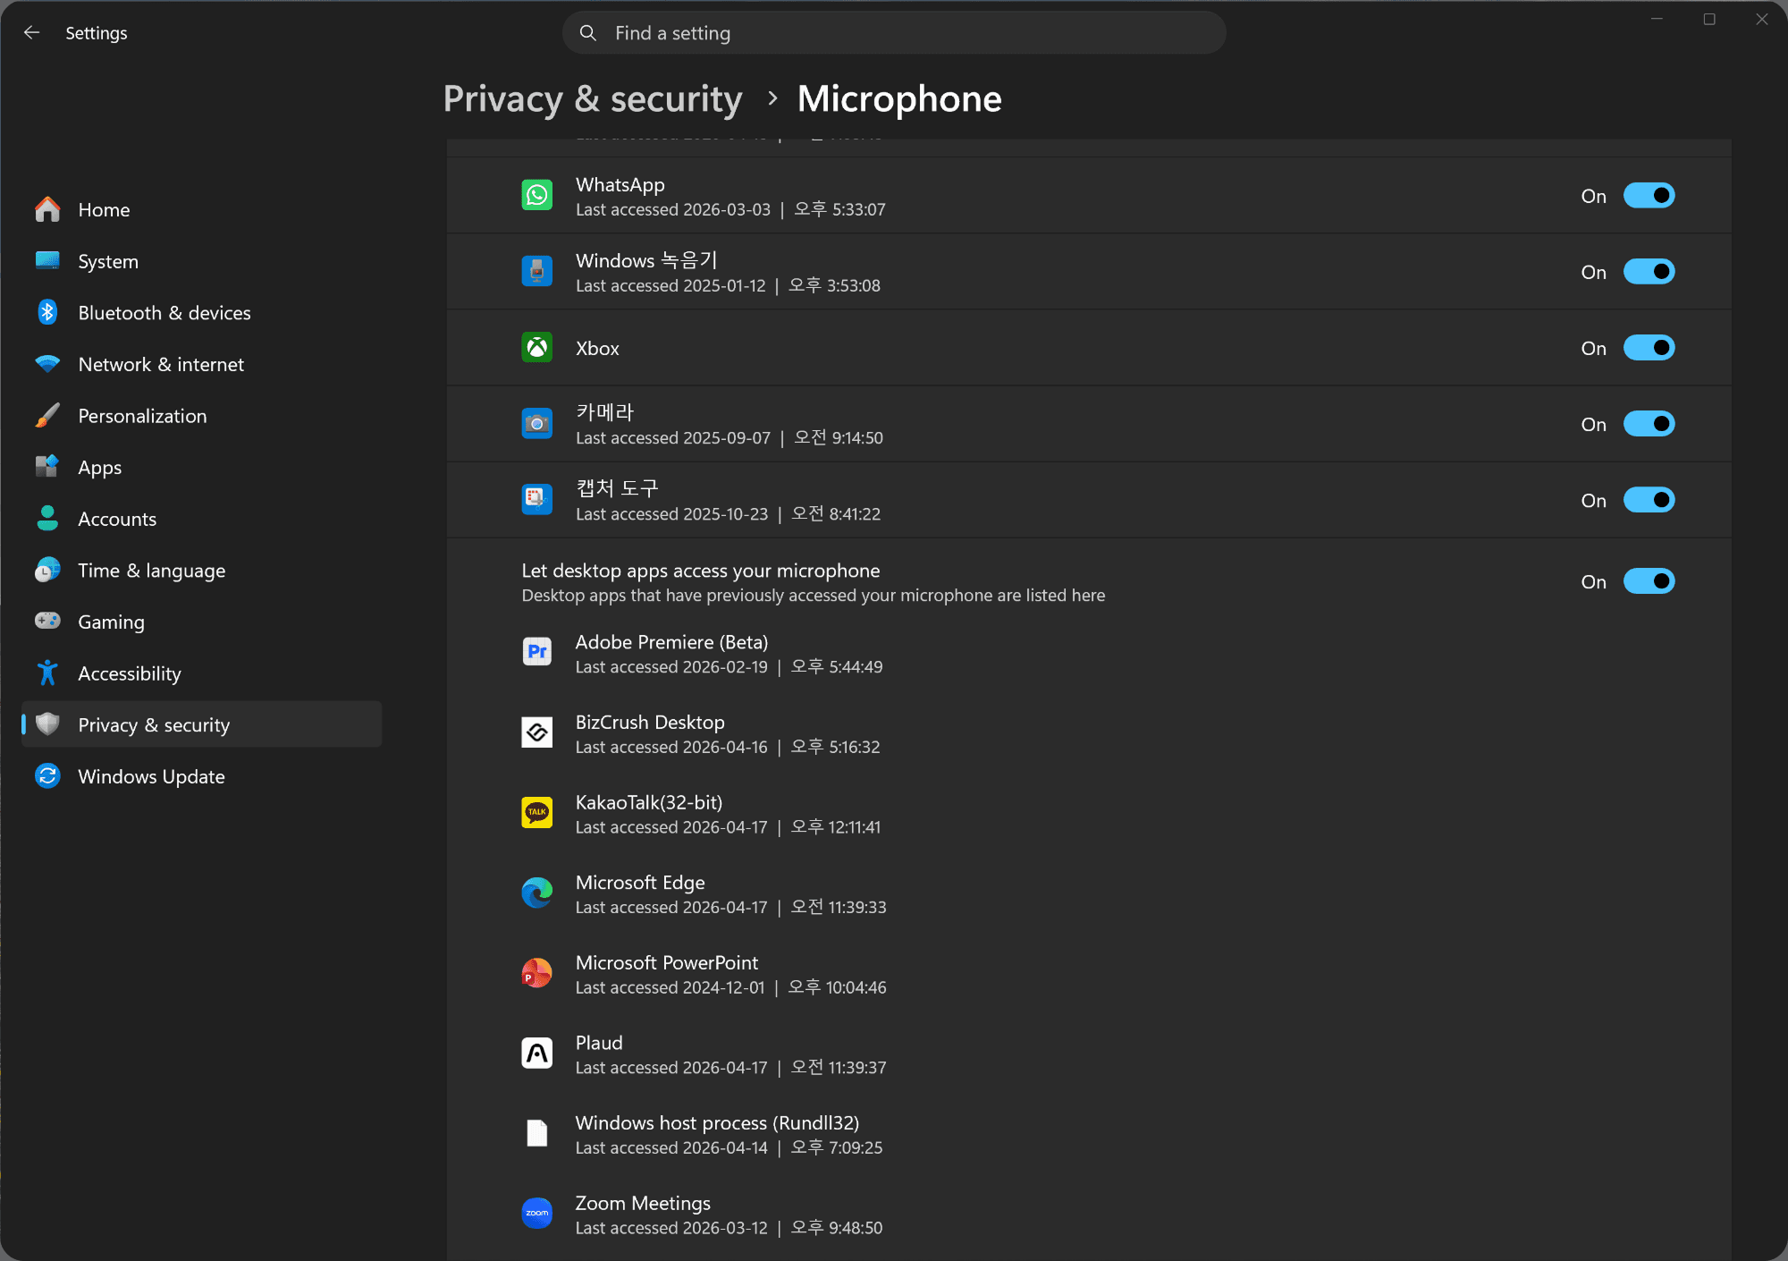Click the Xbox app icon

536,348
